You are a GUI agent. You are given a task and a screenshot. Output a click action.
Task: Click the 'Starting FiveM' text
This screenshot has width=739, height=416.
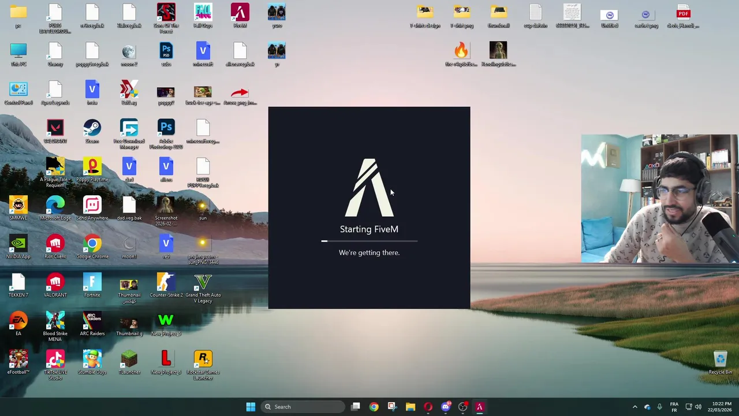click(x=369, y=229)
